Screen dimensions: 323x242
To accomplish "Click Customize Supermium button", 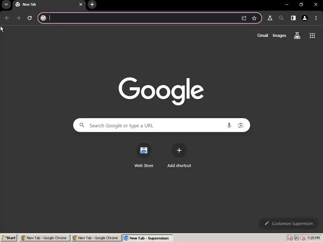I will point(289,223).
